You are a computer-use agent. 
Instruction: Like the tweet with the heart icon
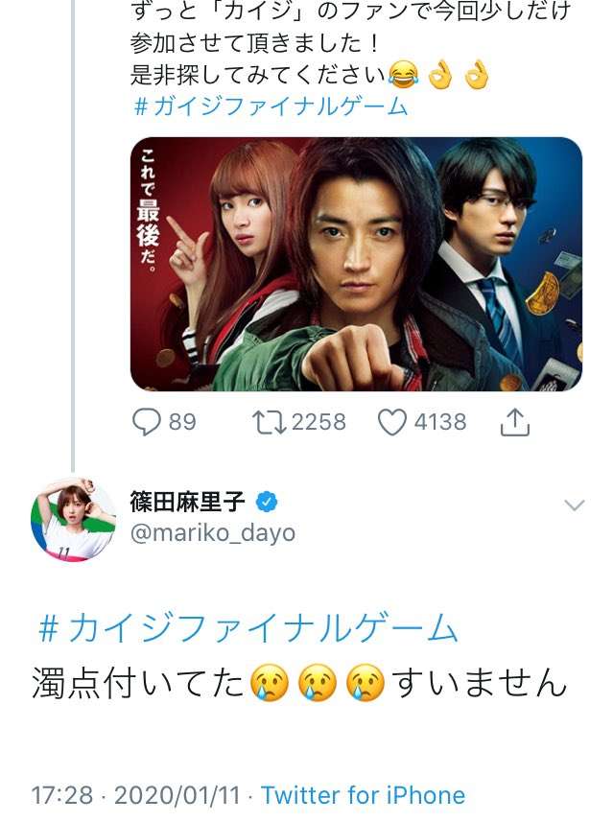392,422
